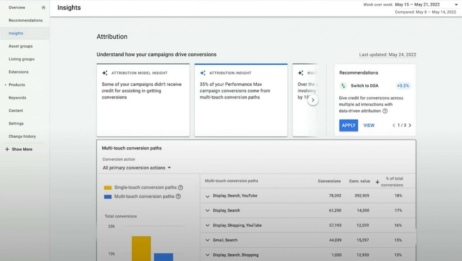Click the Switch to DDA arrows icon
Screen dimensions: 462x261
click(343, 86)
